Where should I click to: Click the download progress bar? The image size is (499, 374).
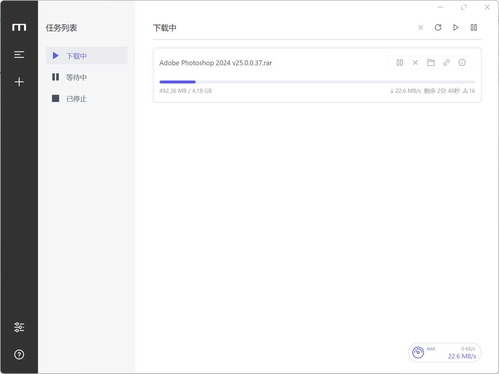[317, 82]
